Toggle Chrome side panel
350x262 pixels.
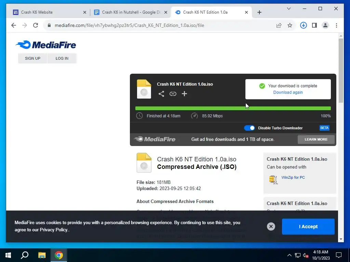314,25
